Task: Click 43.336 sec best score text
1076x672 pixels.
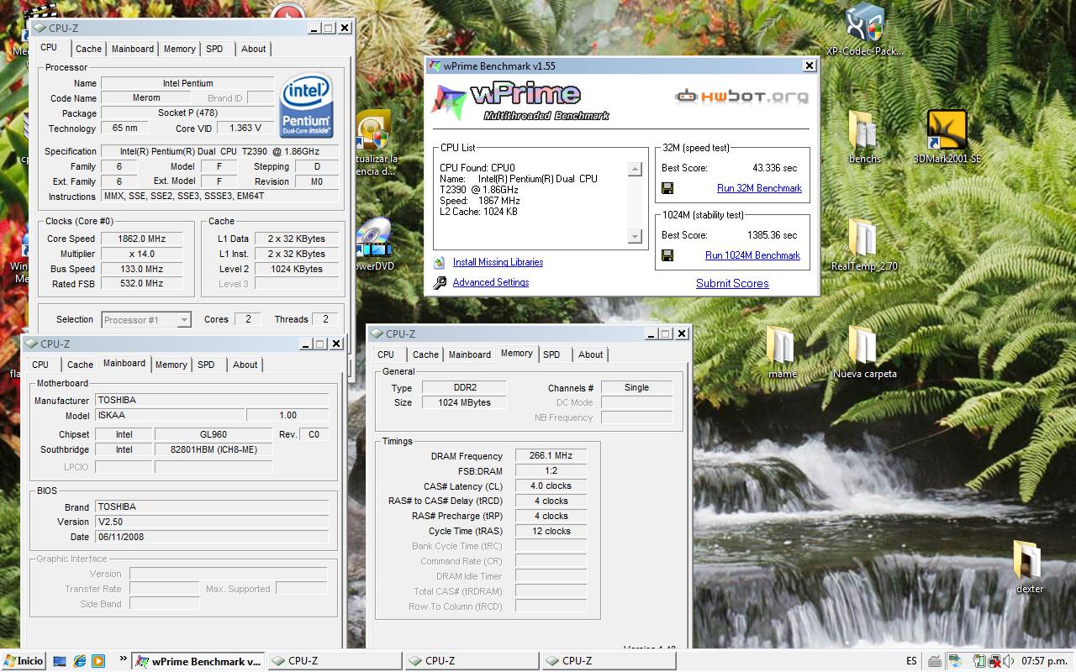Action: tap(774, 168)
